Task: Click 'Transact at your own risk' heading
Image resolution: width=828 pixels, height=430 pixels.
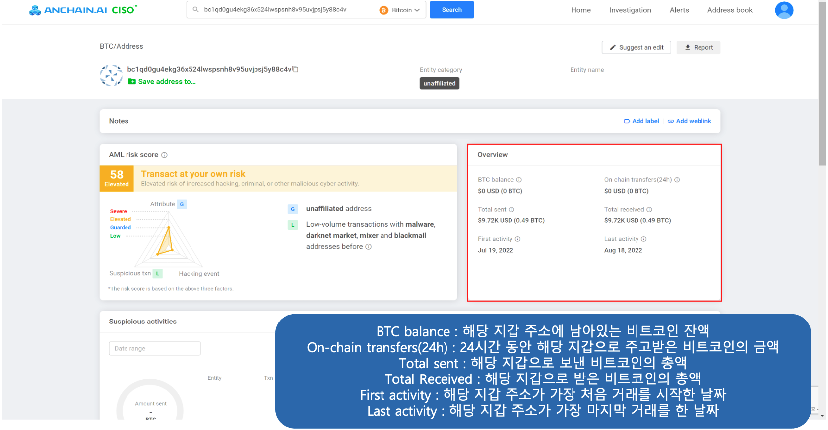Action: 193,174
